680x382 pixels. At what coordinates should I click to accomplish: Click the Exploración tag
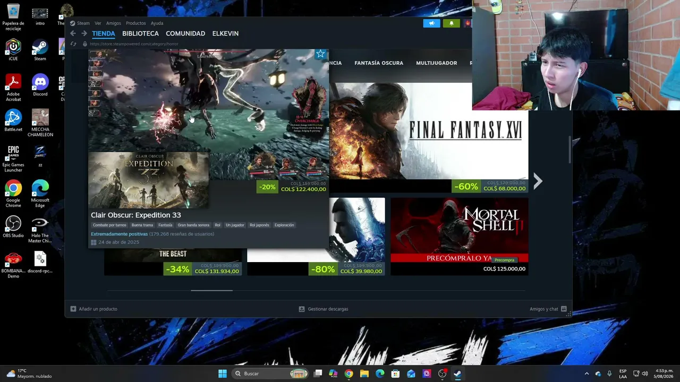coord(284,225)
